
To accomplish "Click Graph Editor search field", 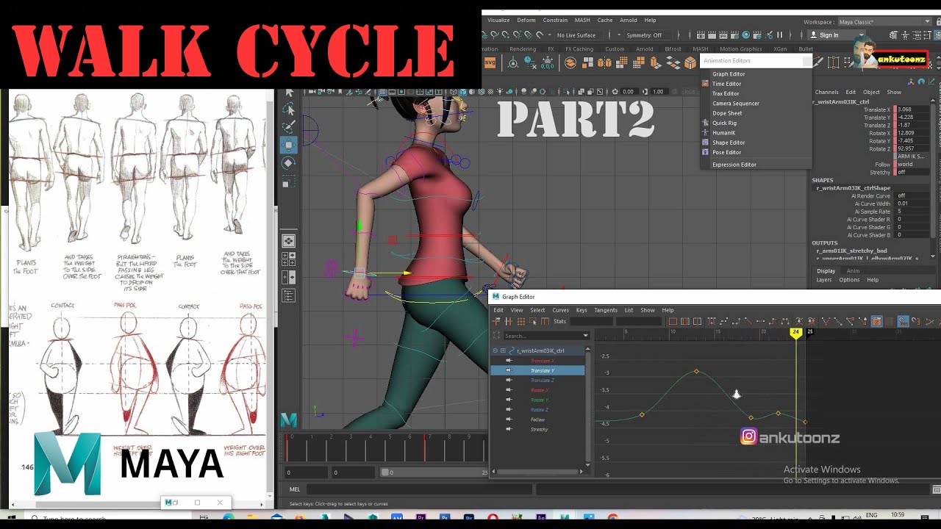I will coord(543,336).
